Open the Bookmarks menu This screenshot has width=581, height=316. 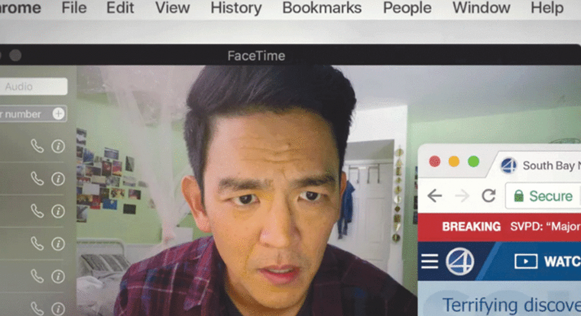pos(322,8)
